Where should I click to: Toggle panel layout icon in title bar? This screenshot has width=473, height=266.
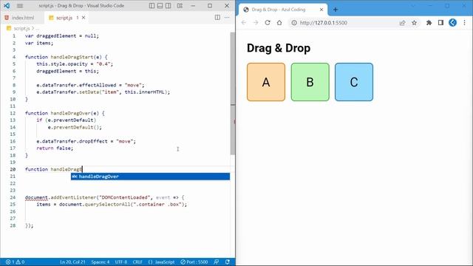(x=160, y=6)
